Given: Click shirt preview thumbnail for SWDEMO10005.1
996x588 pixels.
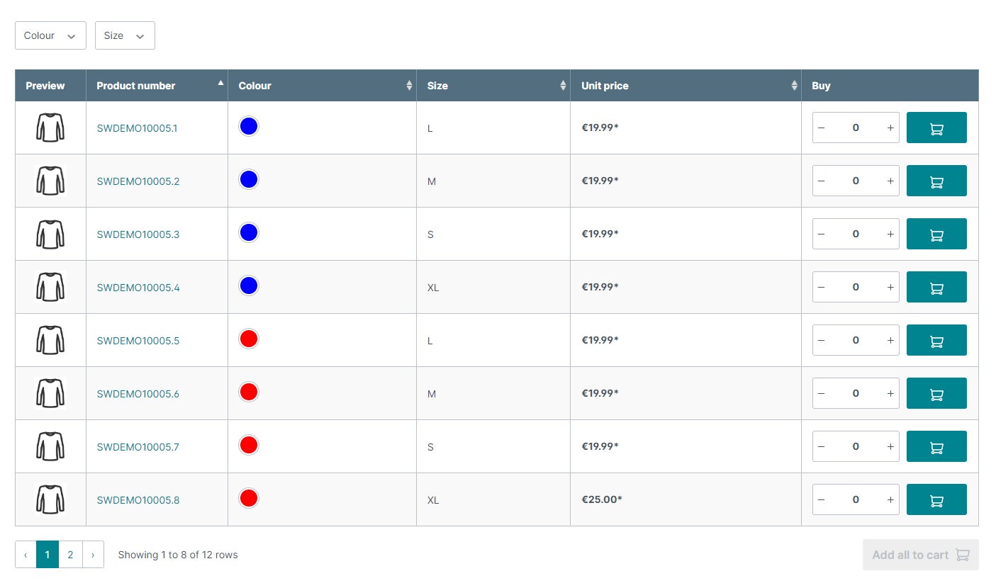Looking at the screenshot, I should pos(50,128).
